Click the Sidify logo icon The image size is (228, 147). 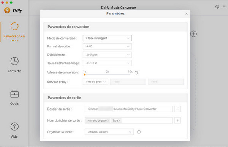[7, 10]
